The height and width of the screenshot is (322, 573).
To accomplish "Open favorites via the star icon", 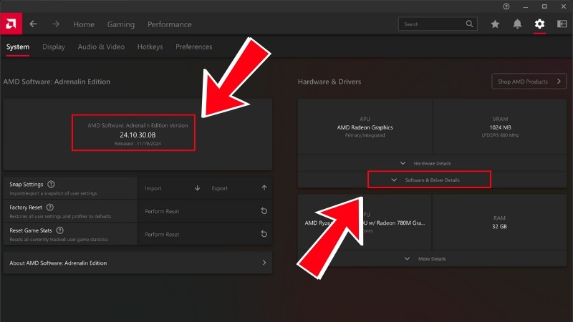I will 495,24.
